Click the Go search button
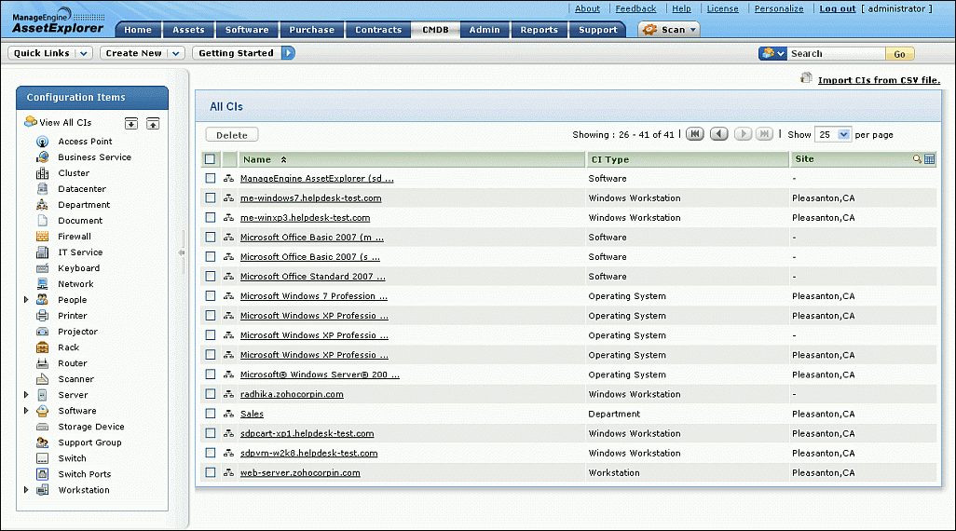Screen dimensions: 956x531 (899, 54)
